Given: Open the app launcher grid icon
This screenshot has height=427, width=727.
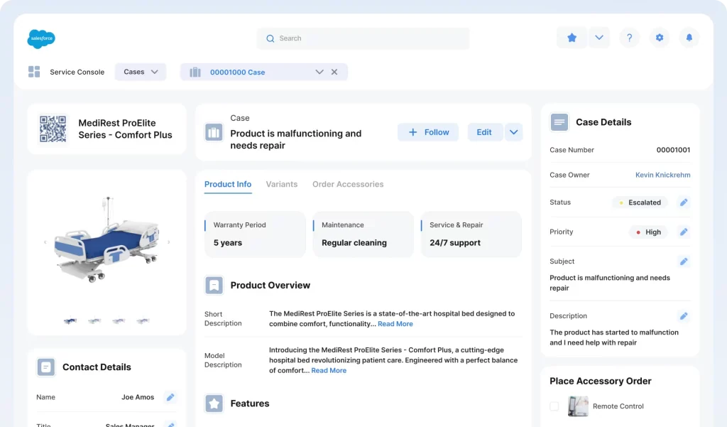Looking at the screenshot, I should pos(34,72).
